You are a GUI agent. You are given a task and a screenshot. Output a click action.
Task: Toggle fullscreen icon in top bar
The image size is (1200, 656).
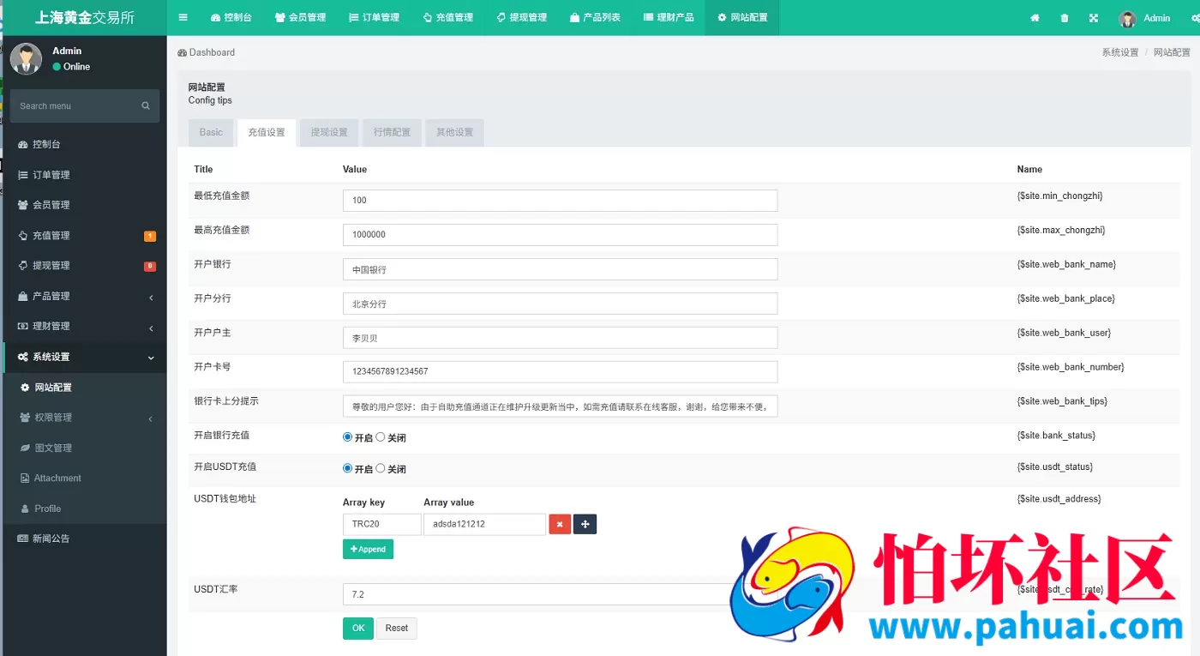pos(1094,18)
